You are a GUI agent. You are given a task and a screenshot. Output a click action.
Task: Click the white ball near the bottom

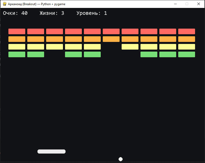click(121, 159)
